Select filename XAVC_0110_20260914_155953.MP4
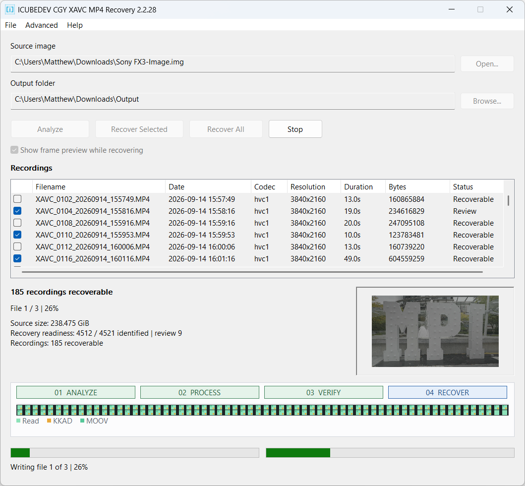This screenshot has height=486, width=525. pos(93,235)
